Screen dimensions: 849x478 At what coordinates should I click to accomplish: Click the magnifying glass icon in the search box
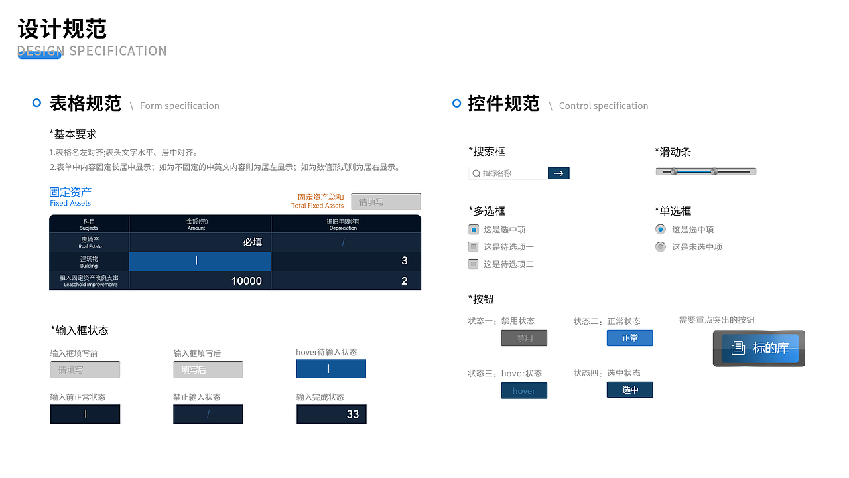click(476, 173)
